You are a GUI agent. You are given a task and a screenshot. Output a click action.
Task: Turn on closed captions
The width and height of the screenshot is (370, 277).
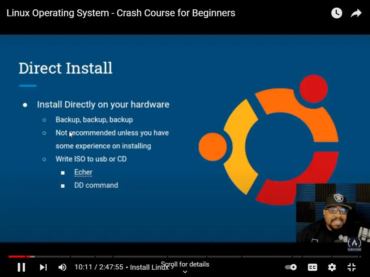pyautogui.click(x=313, y=267)
